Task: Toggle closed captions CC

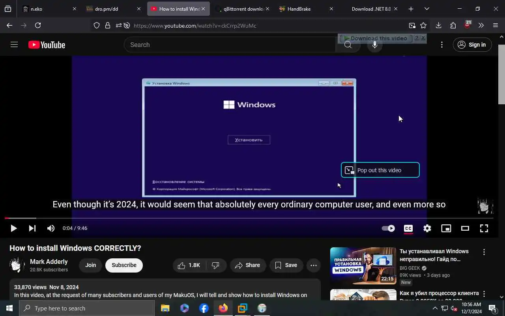Action: click(408, 228)
